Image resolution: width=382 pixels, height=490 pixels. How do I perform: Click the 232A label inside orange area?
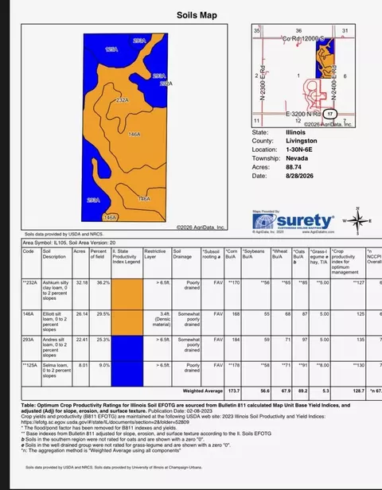pyautogui.click(x=123, y=100)
